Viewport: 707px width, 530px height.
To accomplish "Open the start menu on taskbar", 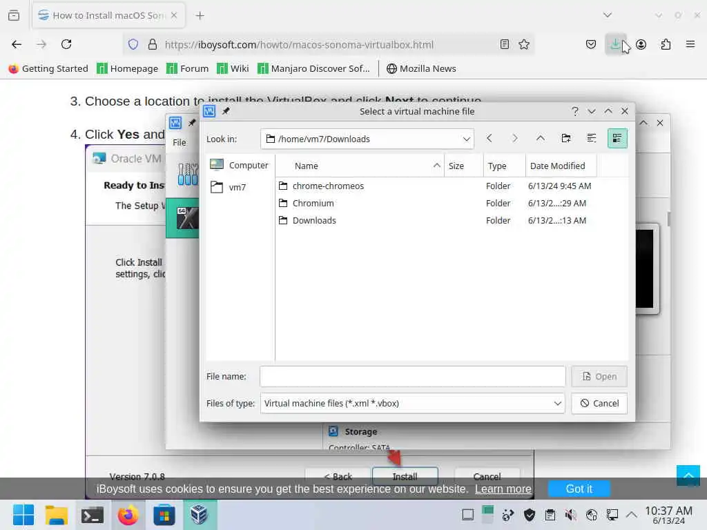I will tap(23, 515).
